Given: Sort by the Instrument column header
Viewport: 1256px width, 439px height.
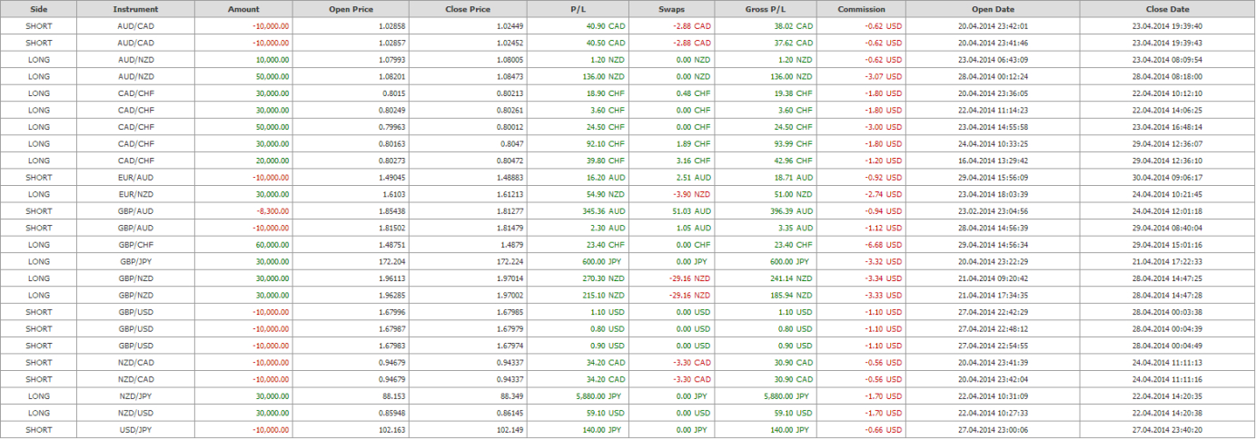Looking at the screenshot, I should coord(135,9).
